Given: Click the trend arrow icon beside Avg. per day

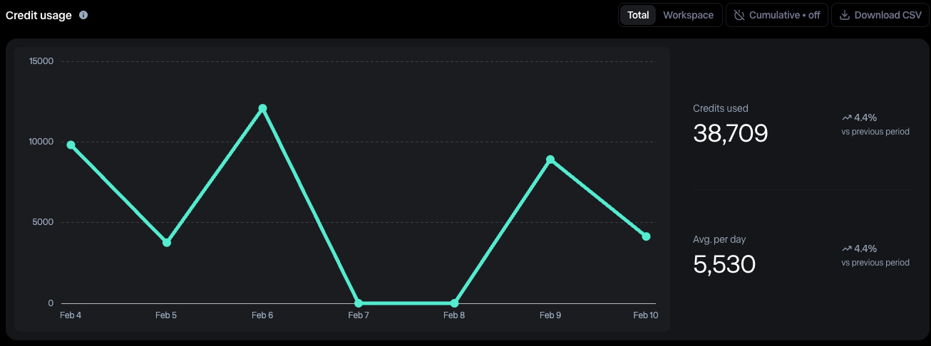Looking at the screenshot, I should click(x=846, y=249).
